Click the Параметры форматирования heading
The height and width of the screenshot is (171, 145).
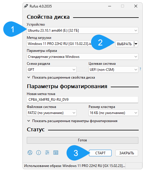pyautogui.click(x=67, y=86)
